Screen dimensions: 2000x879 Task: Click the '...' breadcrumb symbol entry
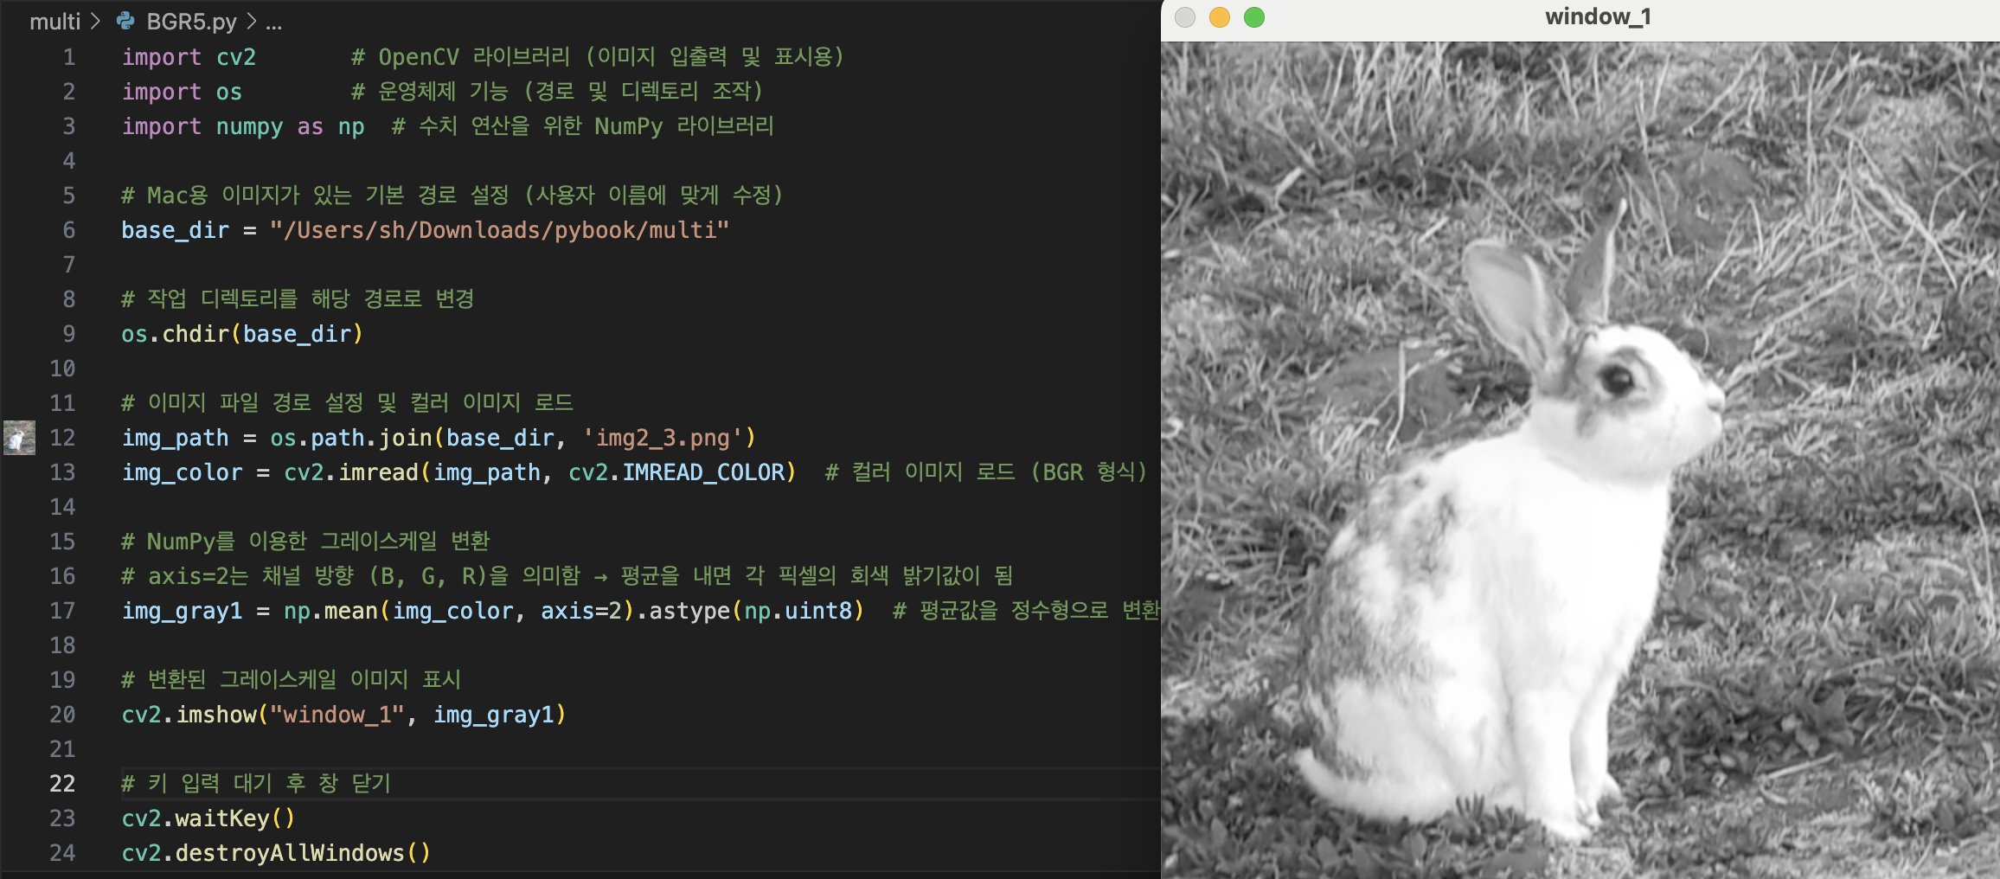[x=273, y=22]
